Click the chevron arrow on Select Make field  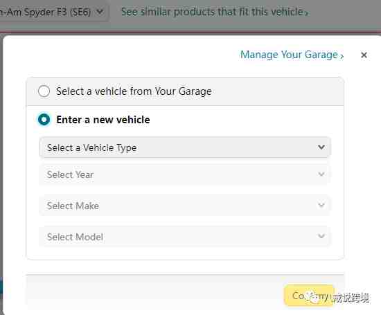[321, 205]
